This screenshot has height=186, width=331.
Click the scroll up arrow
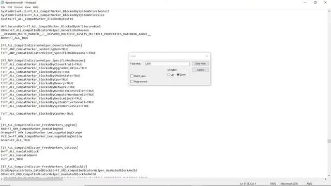point(329,11)
